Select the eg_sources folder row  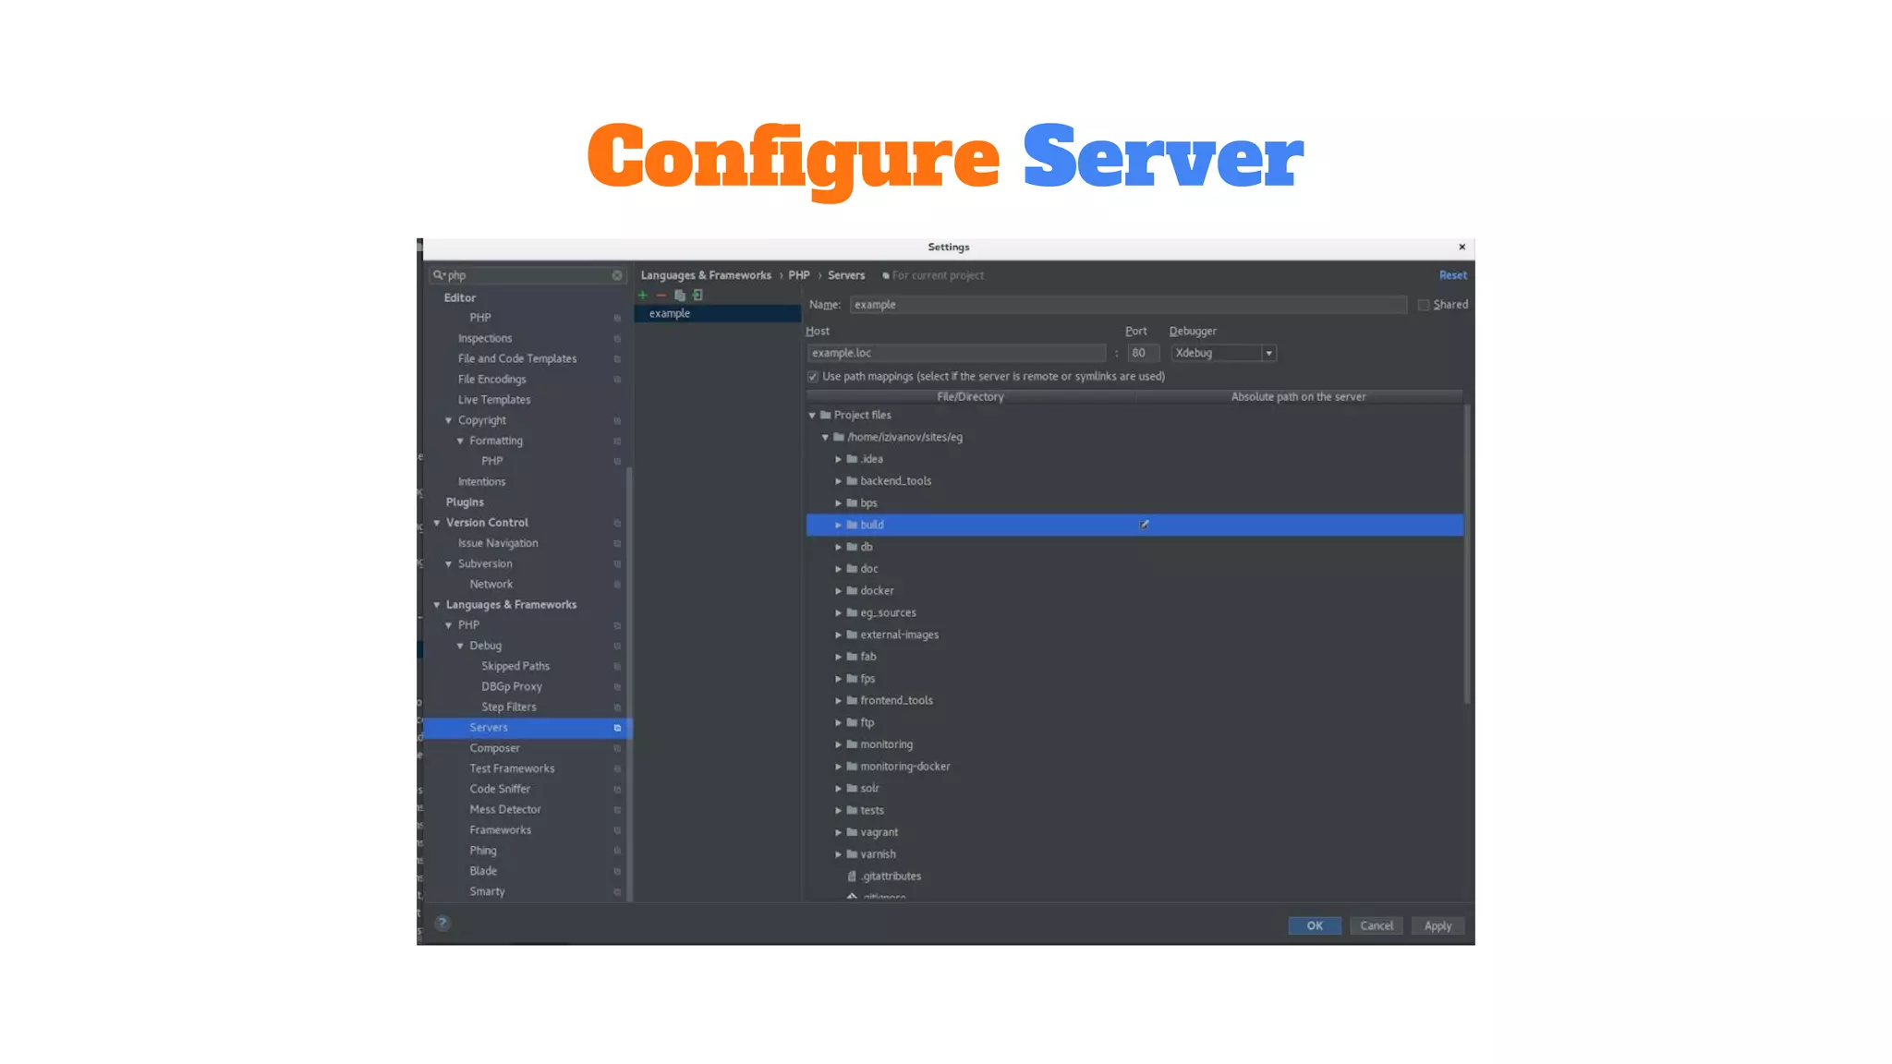(1134, 613)
